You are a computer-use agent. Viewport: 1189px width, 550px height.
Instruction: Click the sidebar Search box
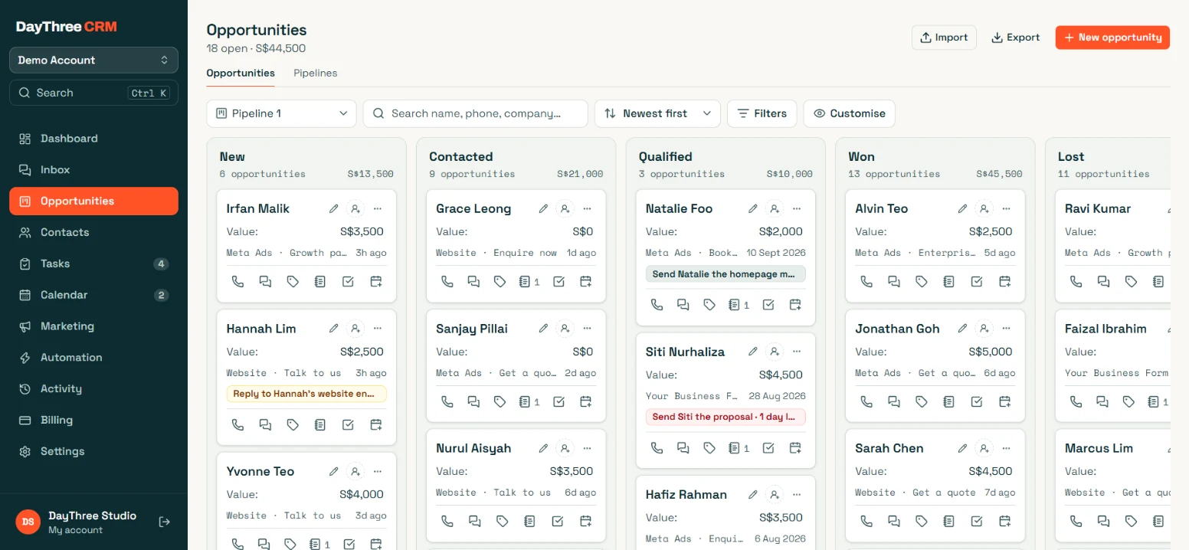click(93, 93)
